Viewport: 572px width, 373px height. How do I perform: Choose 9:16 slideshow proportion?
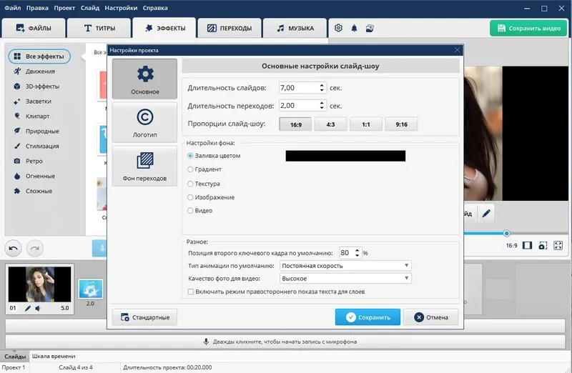point(401,124)
